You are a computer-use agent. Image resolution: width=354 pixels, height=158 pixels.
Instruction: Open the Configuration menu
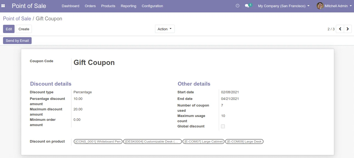(x=152, y=6)
